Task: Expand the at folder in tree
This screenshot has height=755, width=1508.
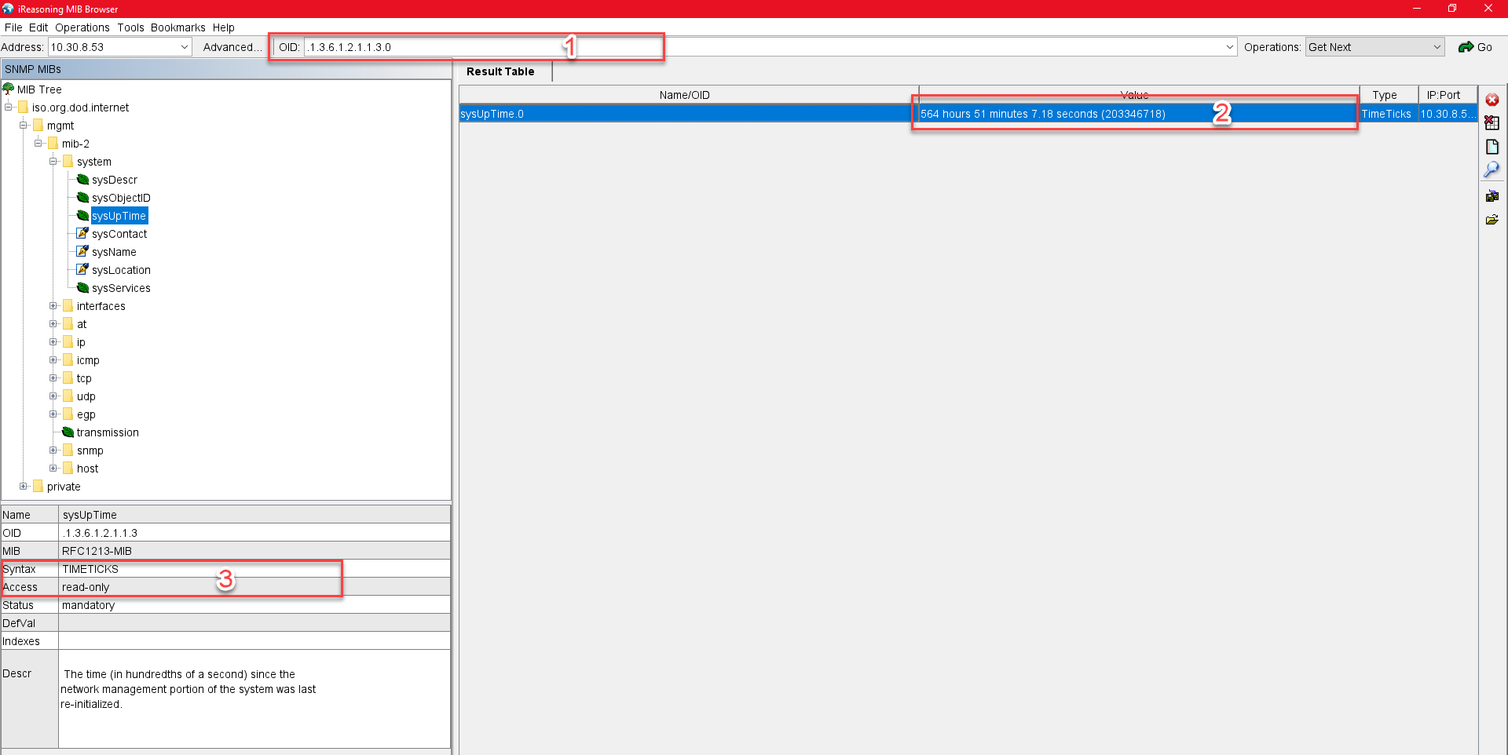Action: click(x=53, y=324)
